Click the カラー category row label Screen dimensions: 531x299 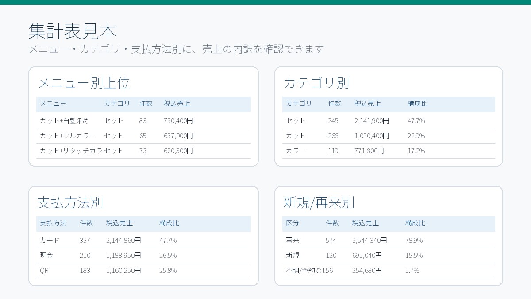[x=296, y=151]
